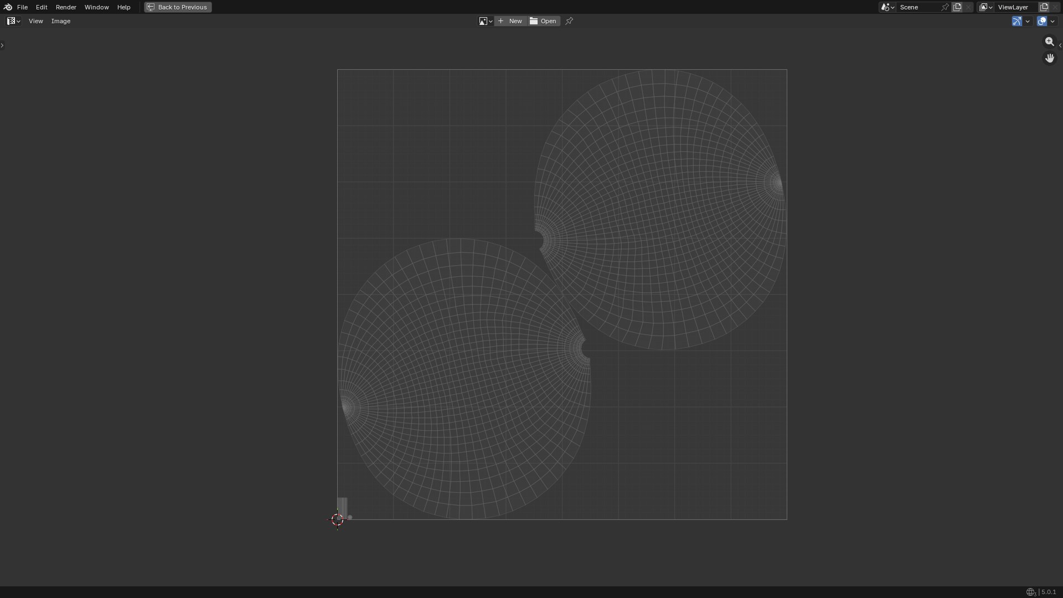This screenshot has width=1063, height=598.
Task: Toggle the gizmo visibility button
Action: click(1017, 21)
